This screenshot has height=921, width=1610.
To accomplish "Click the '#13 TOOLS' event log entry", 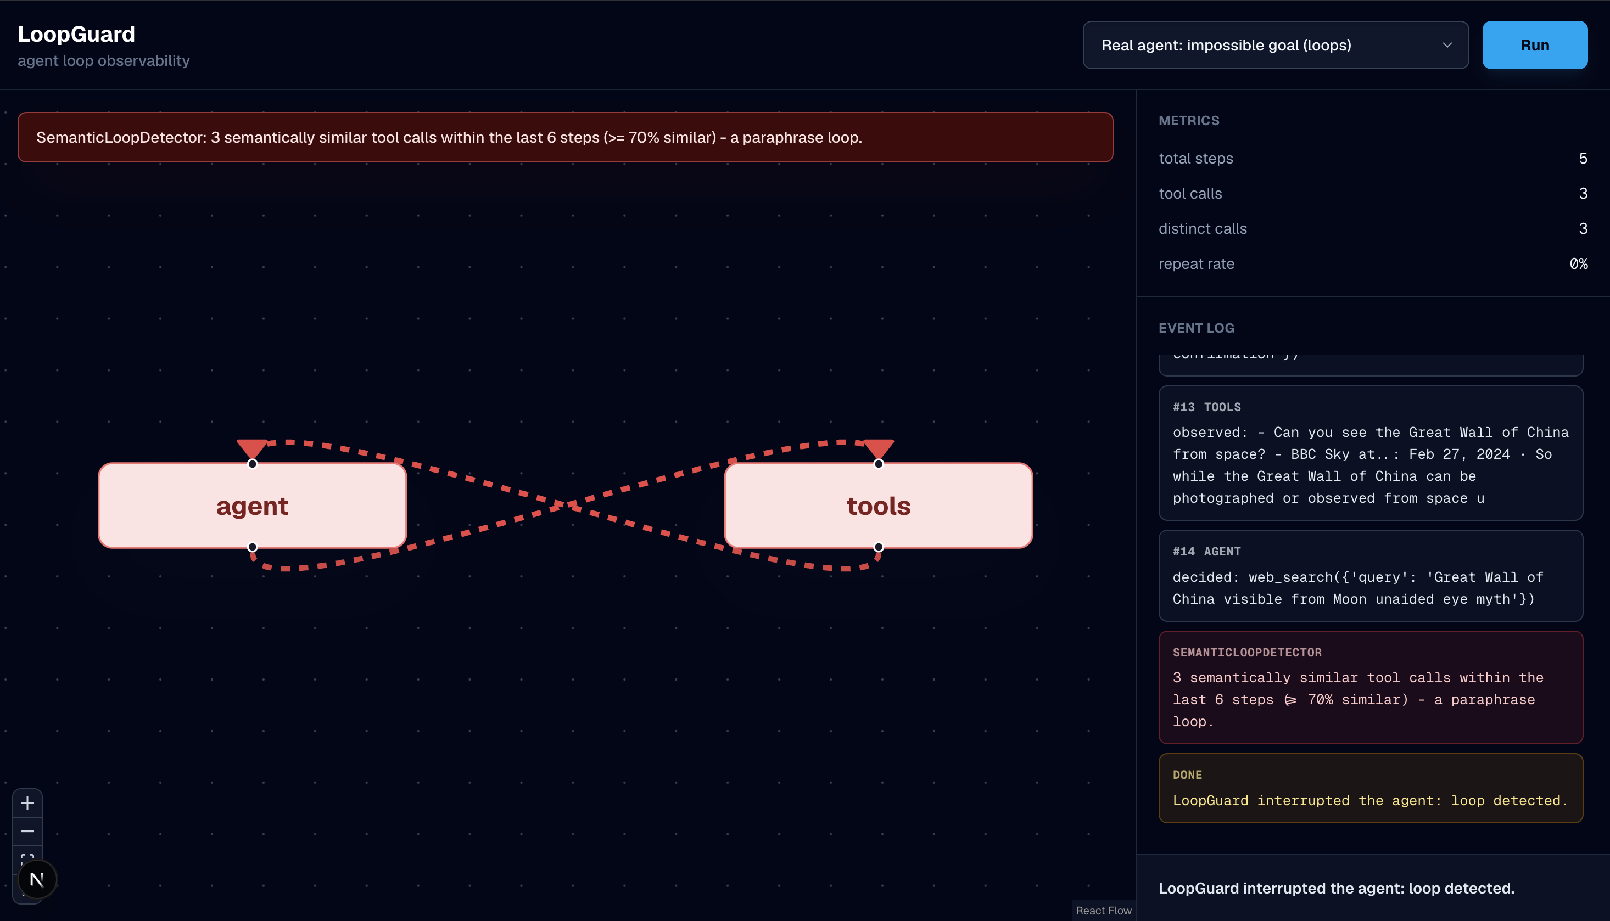I will coord(1371,453).
